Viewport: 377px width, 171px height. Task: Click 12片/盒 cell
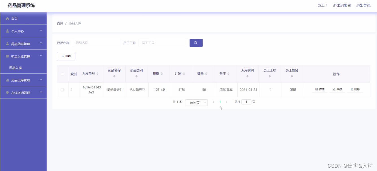pyautogui.click(x=160, y=90)
